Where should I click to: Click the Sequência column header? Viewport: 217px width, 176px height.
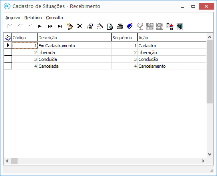click(125, 38)
